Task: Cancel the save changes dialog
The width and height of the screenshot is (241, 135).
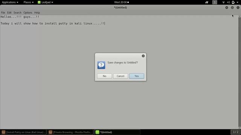Action: click(x=120, y=76)
